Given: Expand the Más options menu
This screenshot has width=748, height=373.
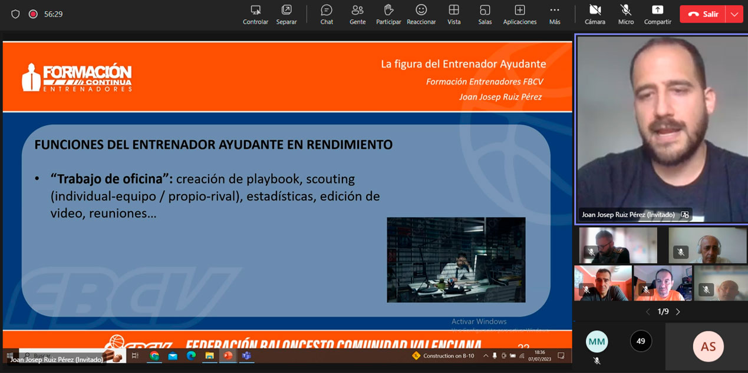Looking at the screenshot, I should (555, 14).
